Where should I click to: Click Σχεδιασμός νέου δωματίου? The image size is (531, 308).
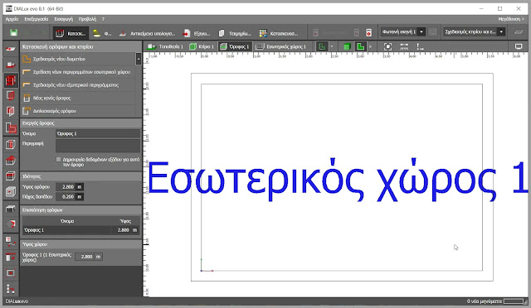pos(78,59)
